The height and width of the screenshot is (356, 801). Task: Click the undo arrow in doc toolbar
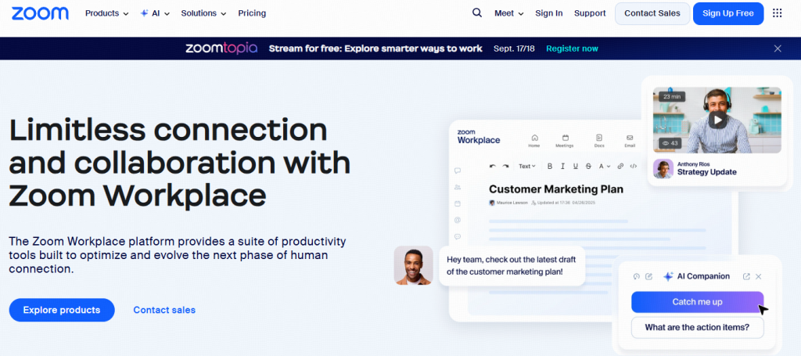tap(493, 166)
